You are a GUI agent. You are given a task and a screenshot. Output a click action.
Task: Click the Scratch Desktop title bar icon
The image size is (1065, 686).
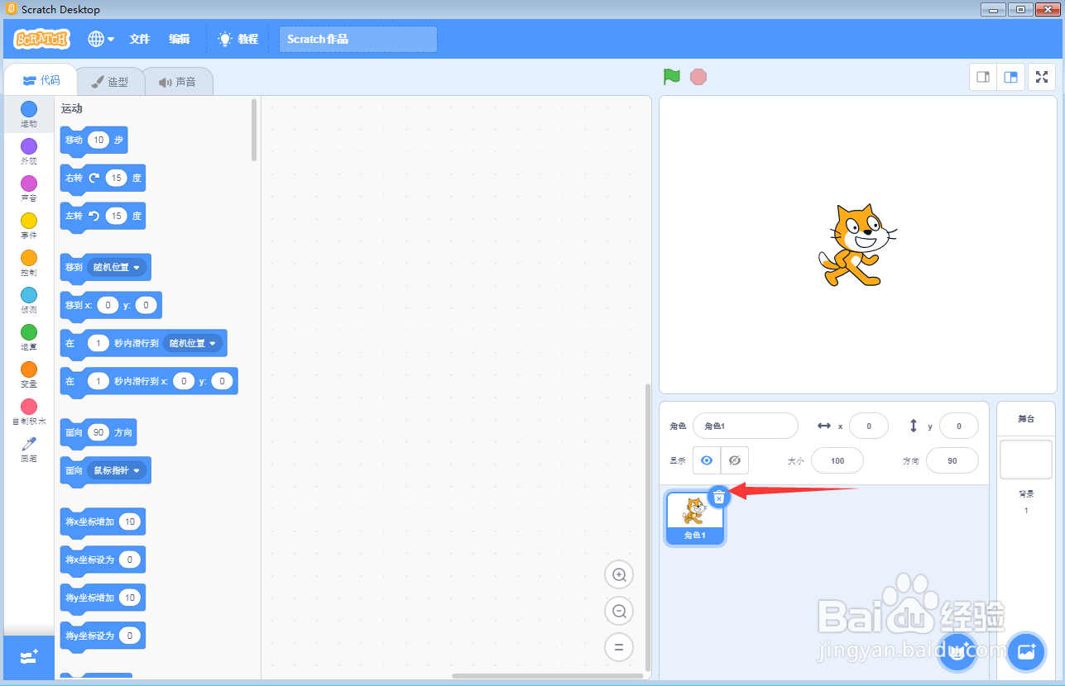[x=12, y=9]
